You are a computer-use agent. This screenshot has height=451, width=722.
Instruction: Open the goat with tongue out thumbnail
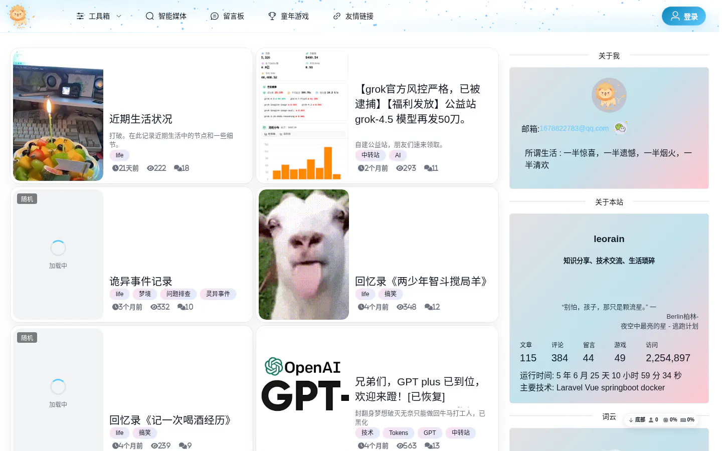pyautogui.click(x=304, y=255)
